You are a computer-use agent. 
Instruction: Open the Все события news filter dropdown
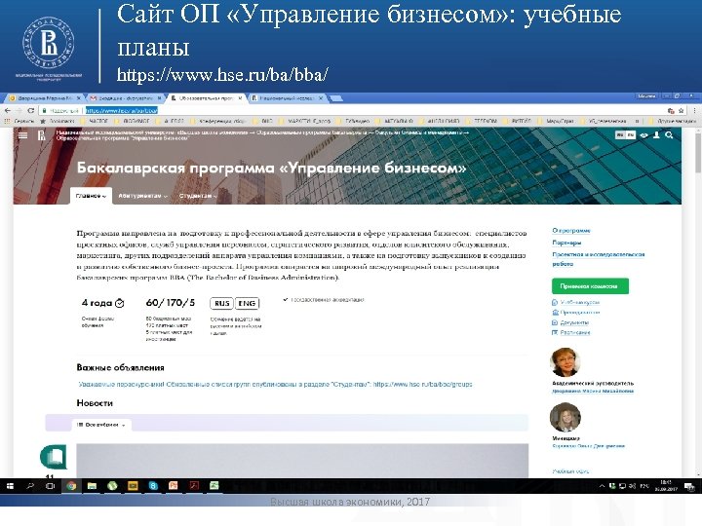(x=101, y=425)
